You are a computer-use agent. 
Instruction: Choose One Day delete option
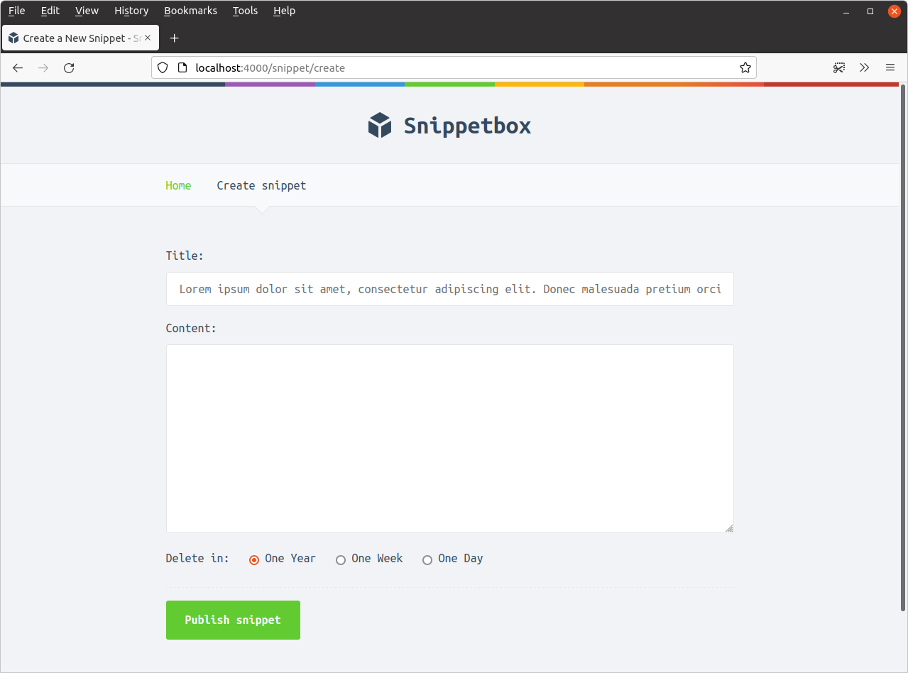click(427, 560)
